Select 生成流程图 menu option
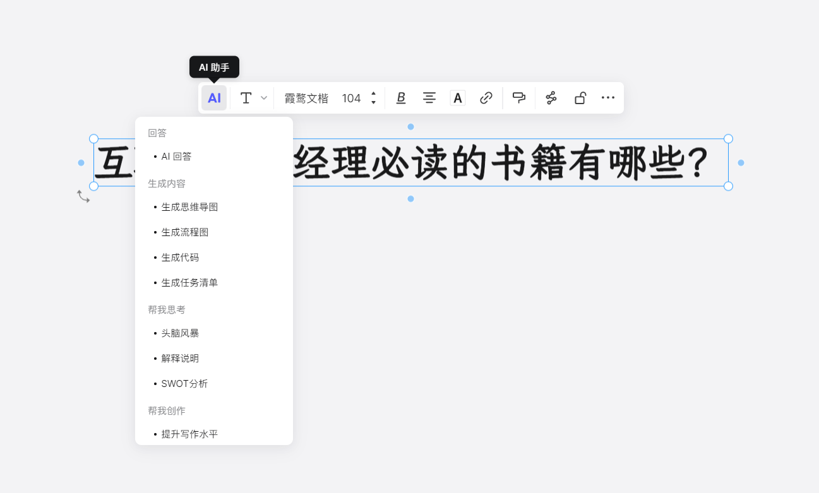The width and height of the screenshot is (819, 493). 214,232
